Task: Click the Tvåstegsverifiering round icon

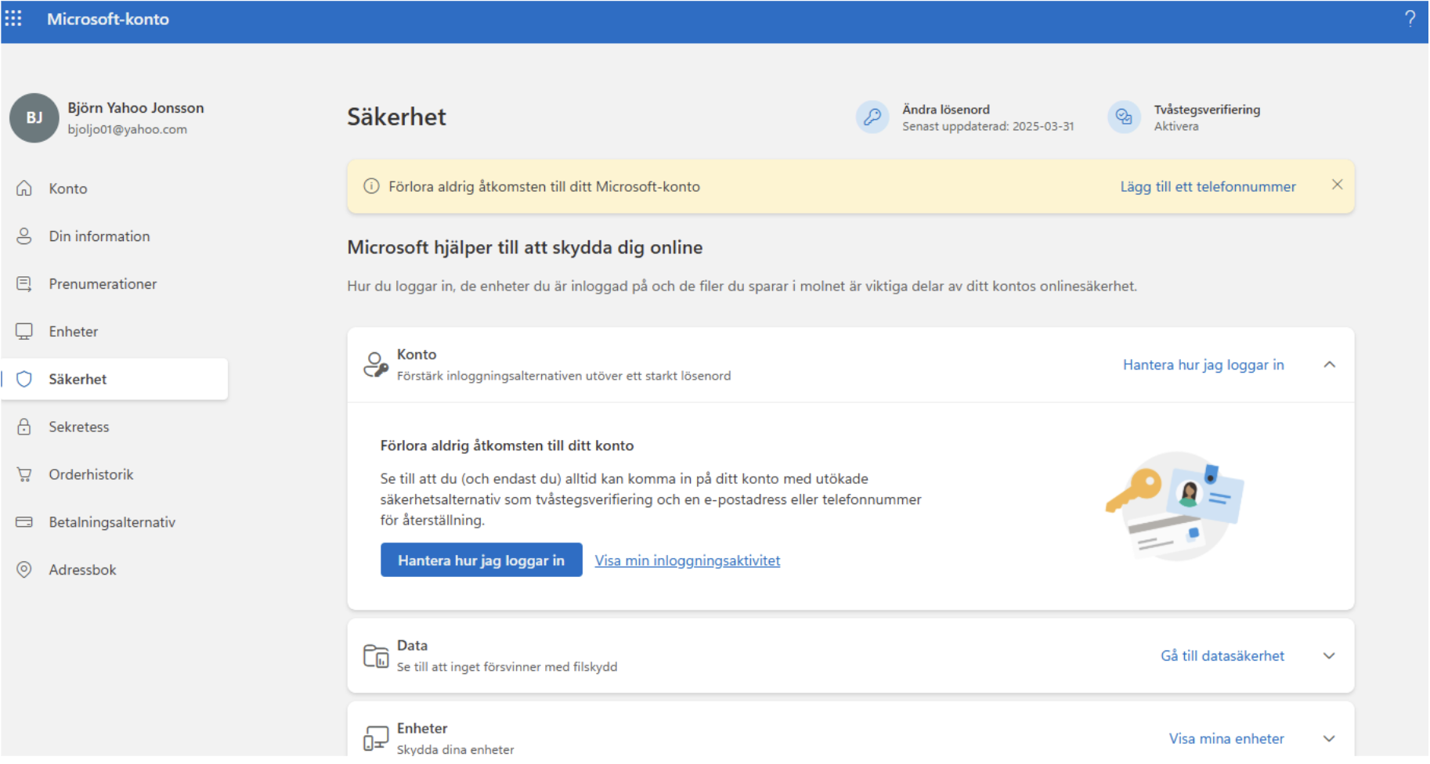Action: coord(1124,117)
